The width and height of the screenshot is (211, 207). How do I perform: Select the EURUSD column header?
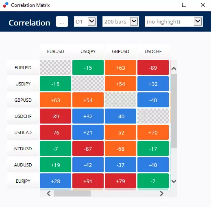tap(55, 51)
